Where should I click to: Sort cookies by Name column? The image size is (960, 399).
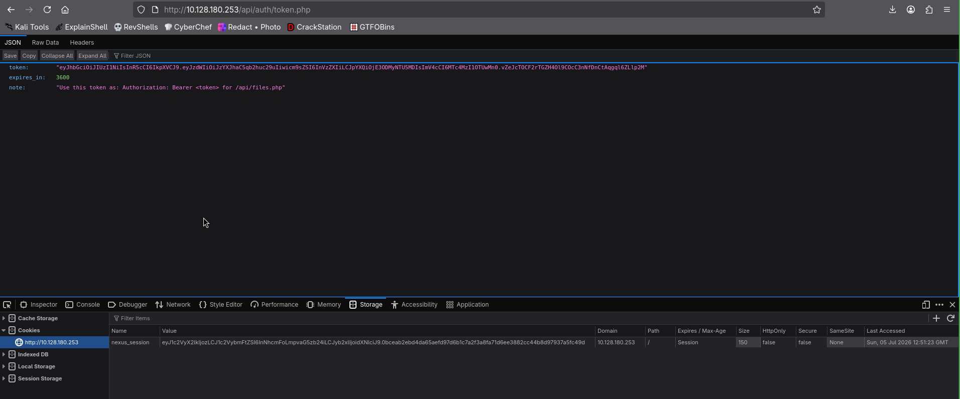(134, 331)
